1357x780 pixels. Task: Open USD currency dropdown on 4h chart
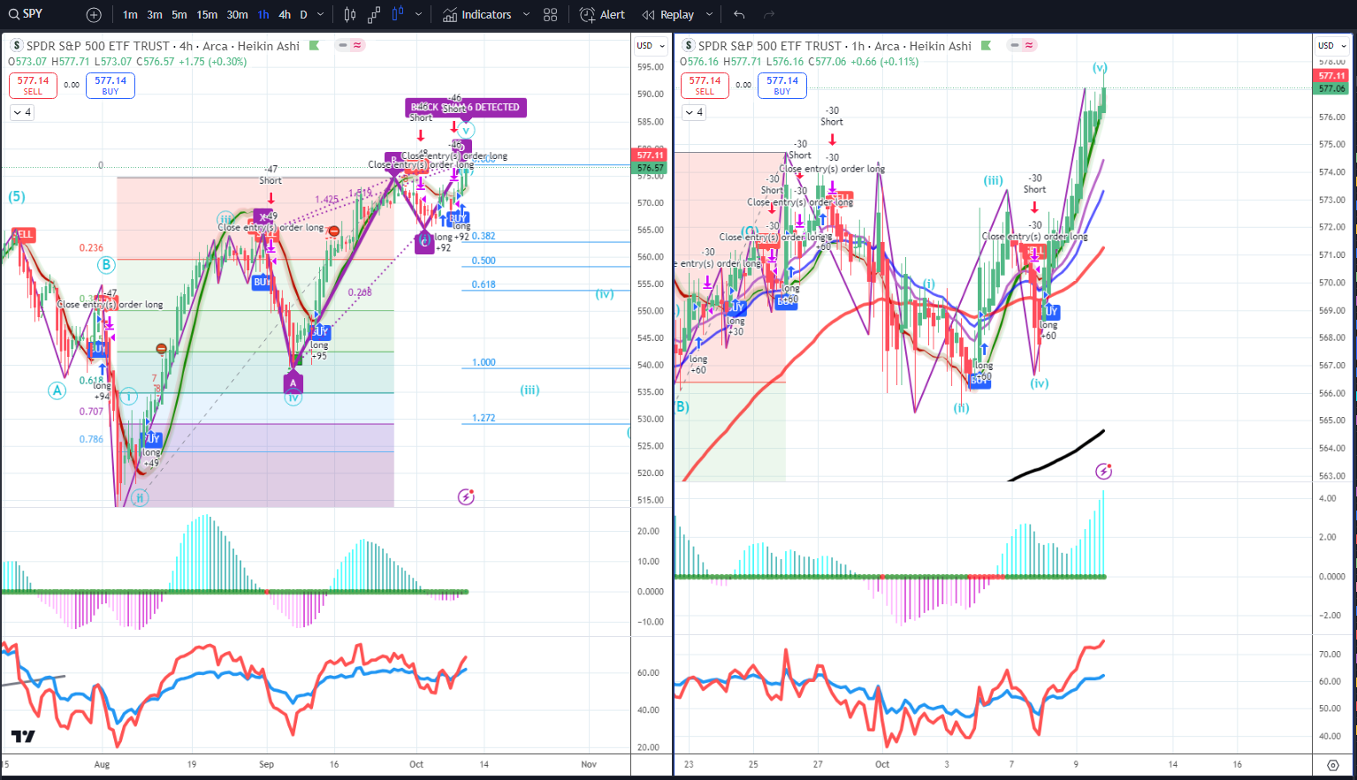(x=650, y=46)
